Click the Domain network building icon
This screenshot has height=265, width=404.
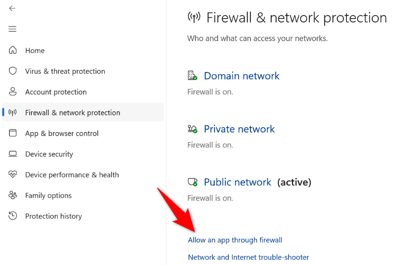(x=192, y=76)
